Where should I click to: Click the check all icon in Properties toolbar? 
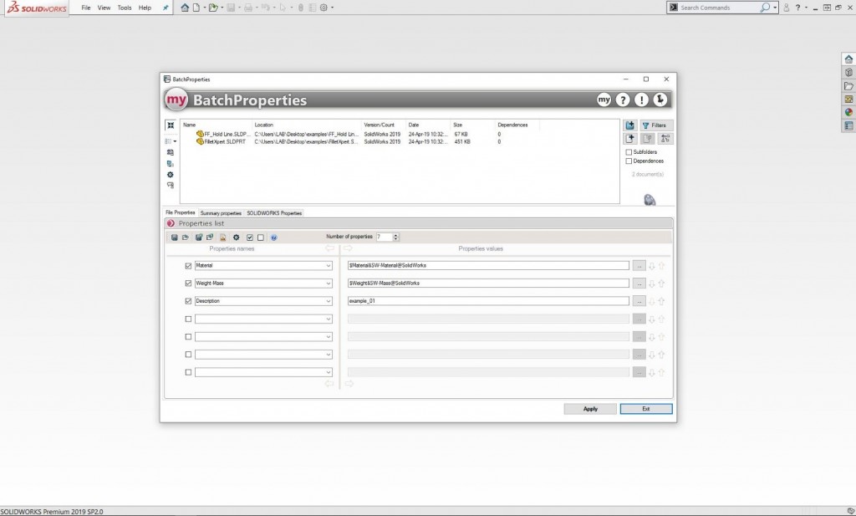tap(249, 238)
